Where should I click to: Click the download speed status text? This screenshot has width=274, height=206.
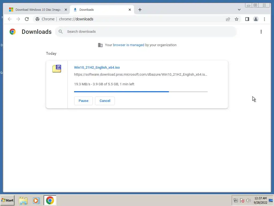pyautogui.click(x=104, y=84)
